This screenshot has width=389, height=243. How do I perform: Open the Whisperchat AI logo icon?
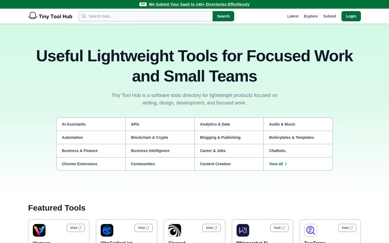pos(243,230)
